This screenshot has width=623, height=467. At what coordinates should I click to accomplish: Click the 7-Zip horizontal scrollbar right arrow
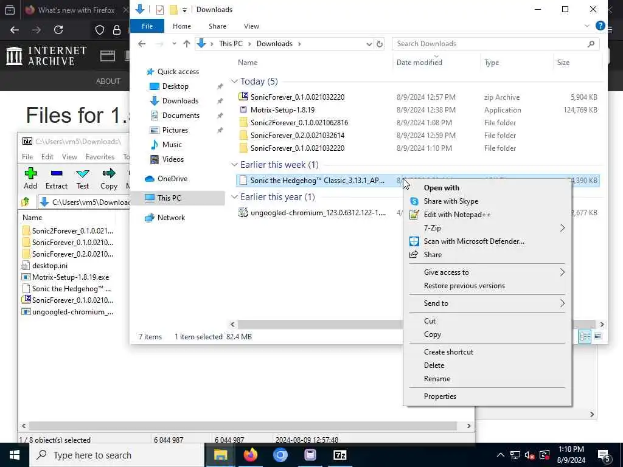(469, 426)
